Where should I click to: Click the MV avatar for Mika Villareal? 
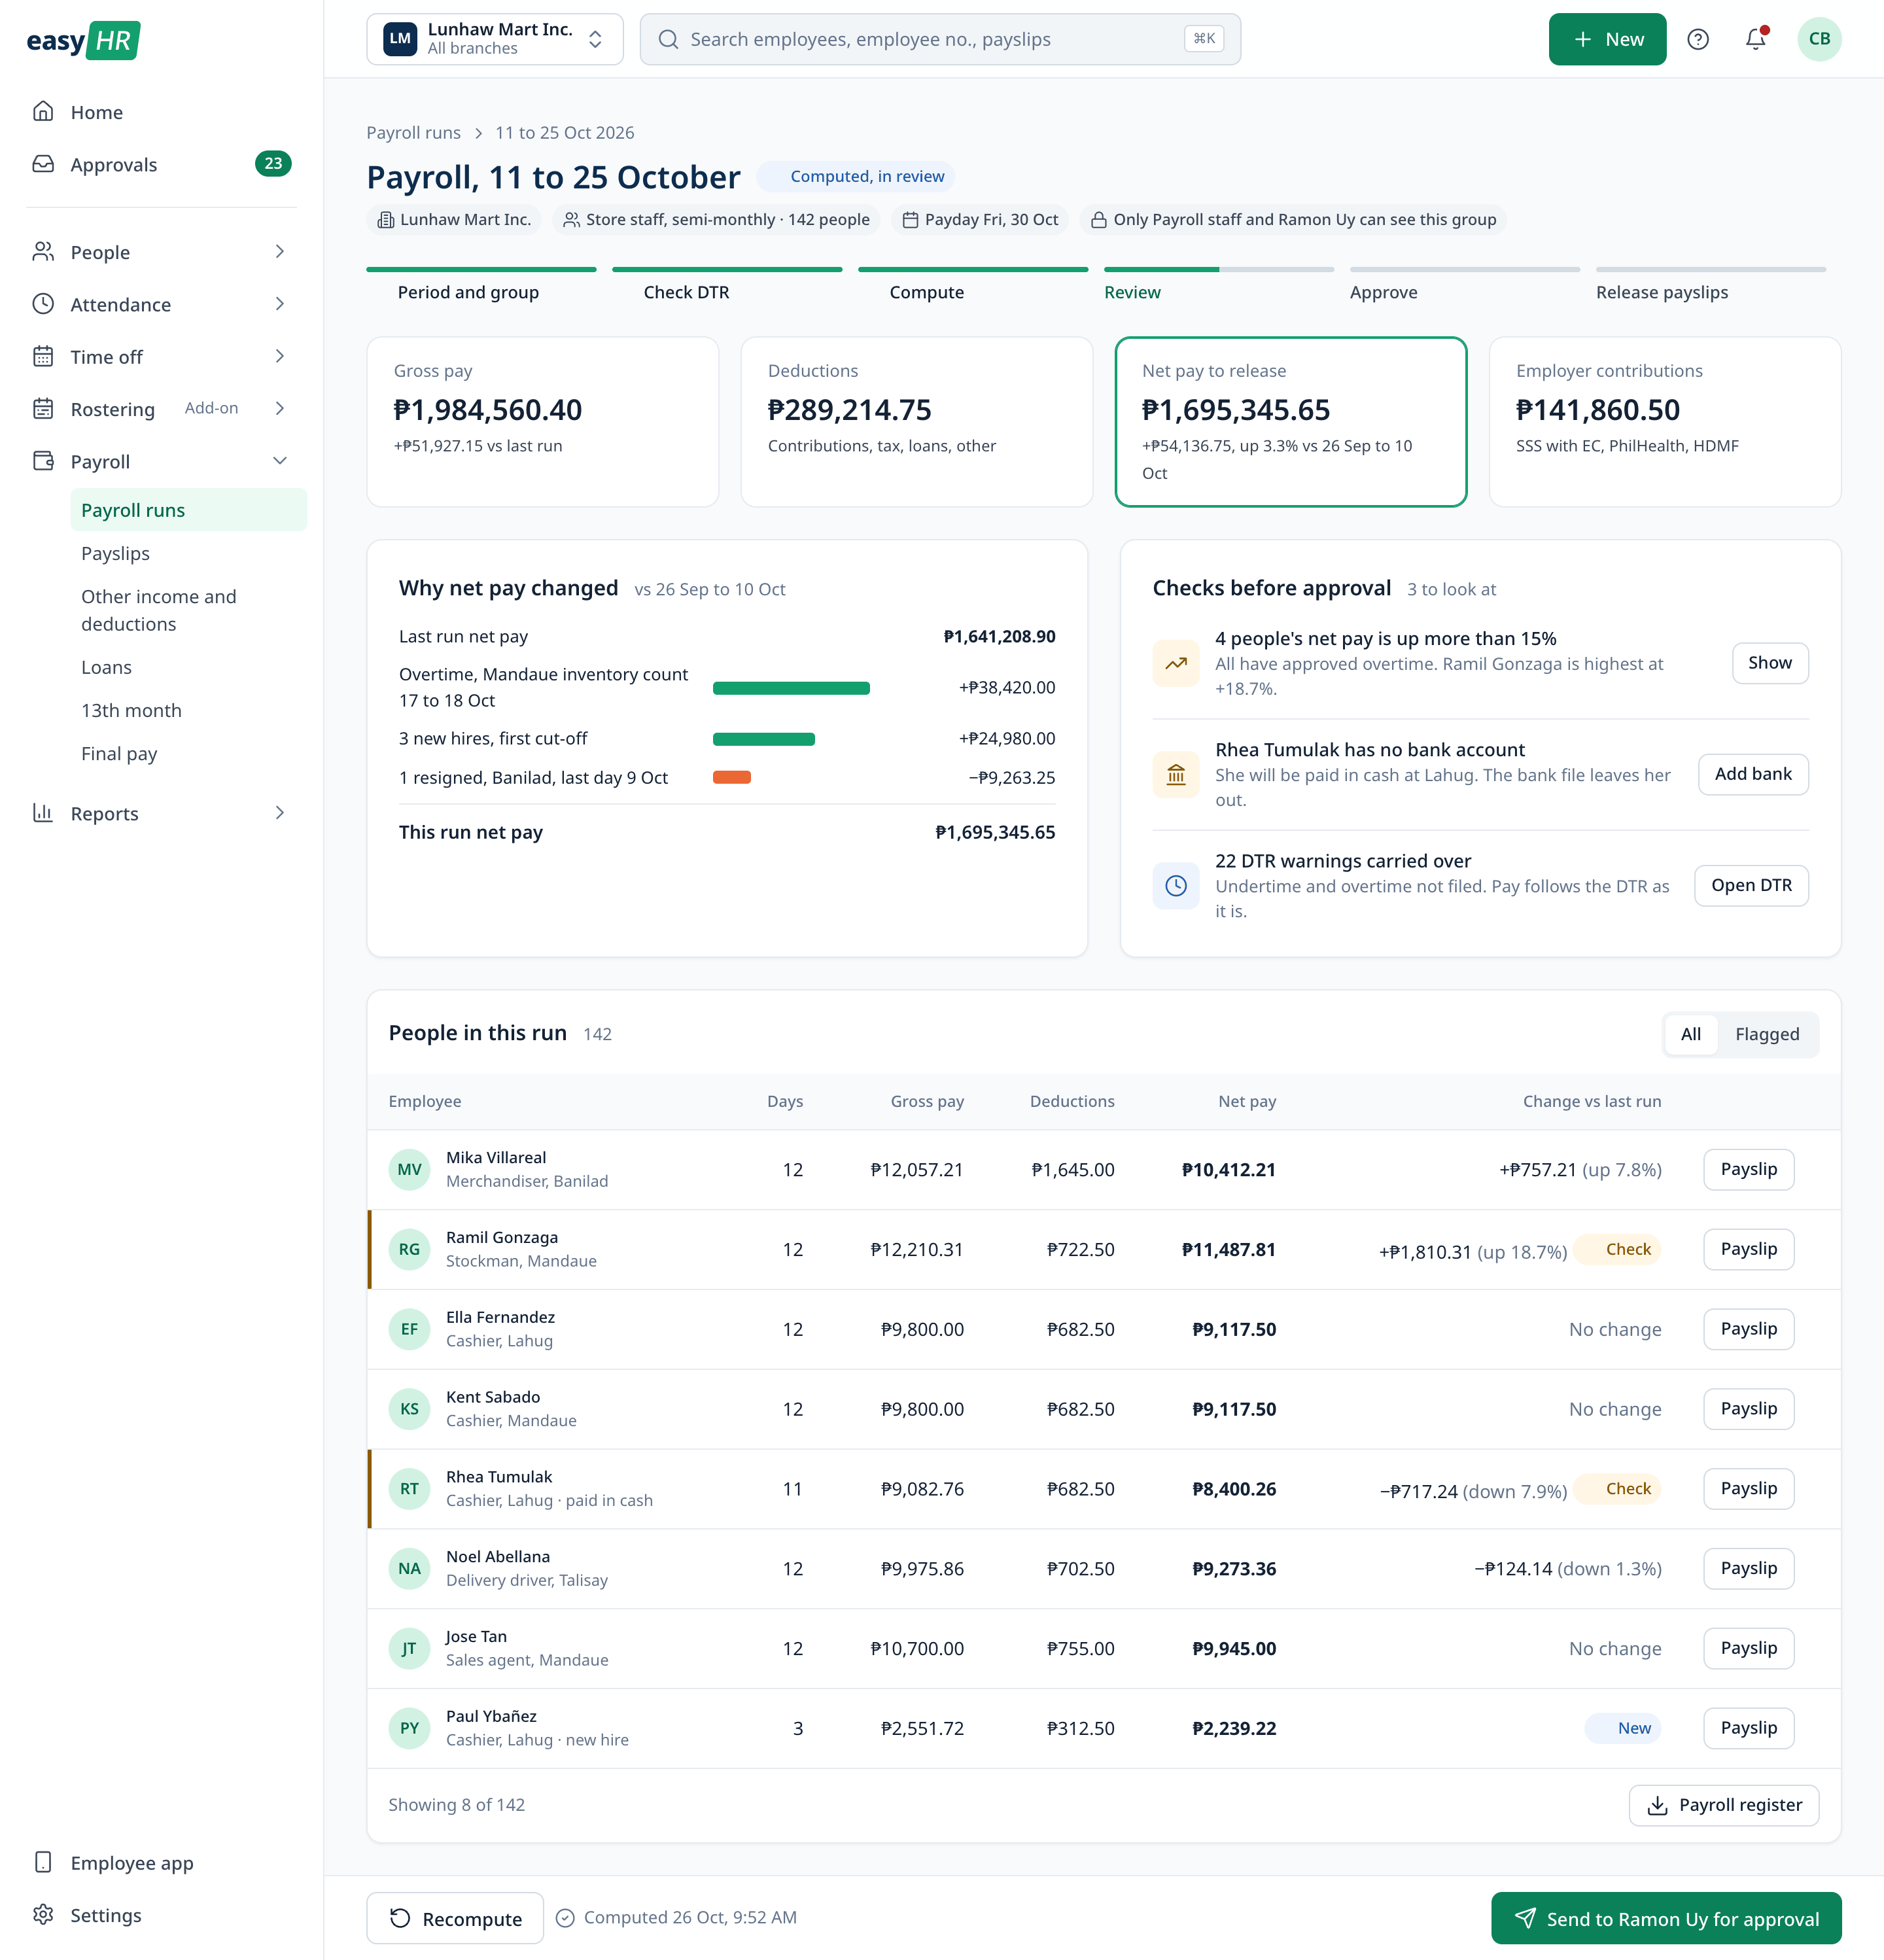tap(409, 1169)
